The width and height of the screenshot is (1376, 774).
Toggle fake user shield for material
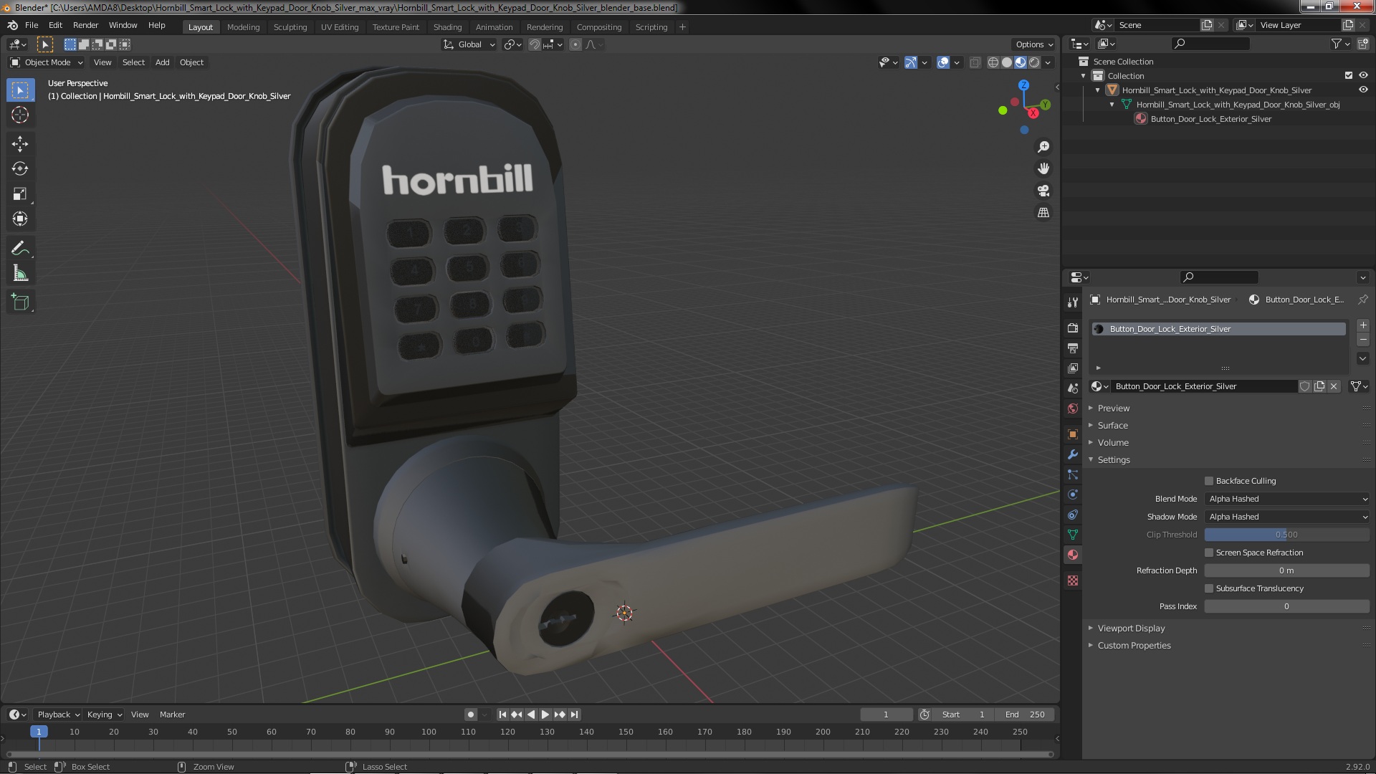tap(1304, 386)
